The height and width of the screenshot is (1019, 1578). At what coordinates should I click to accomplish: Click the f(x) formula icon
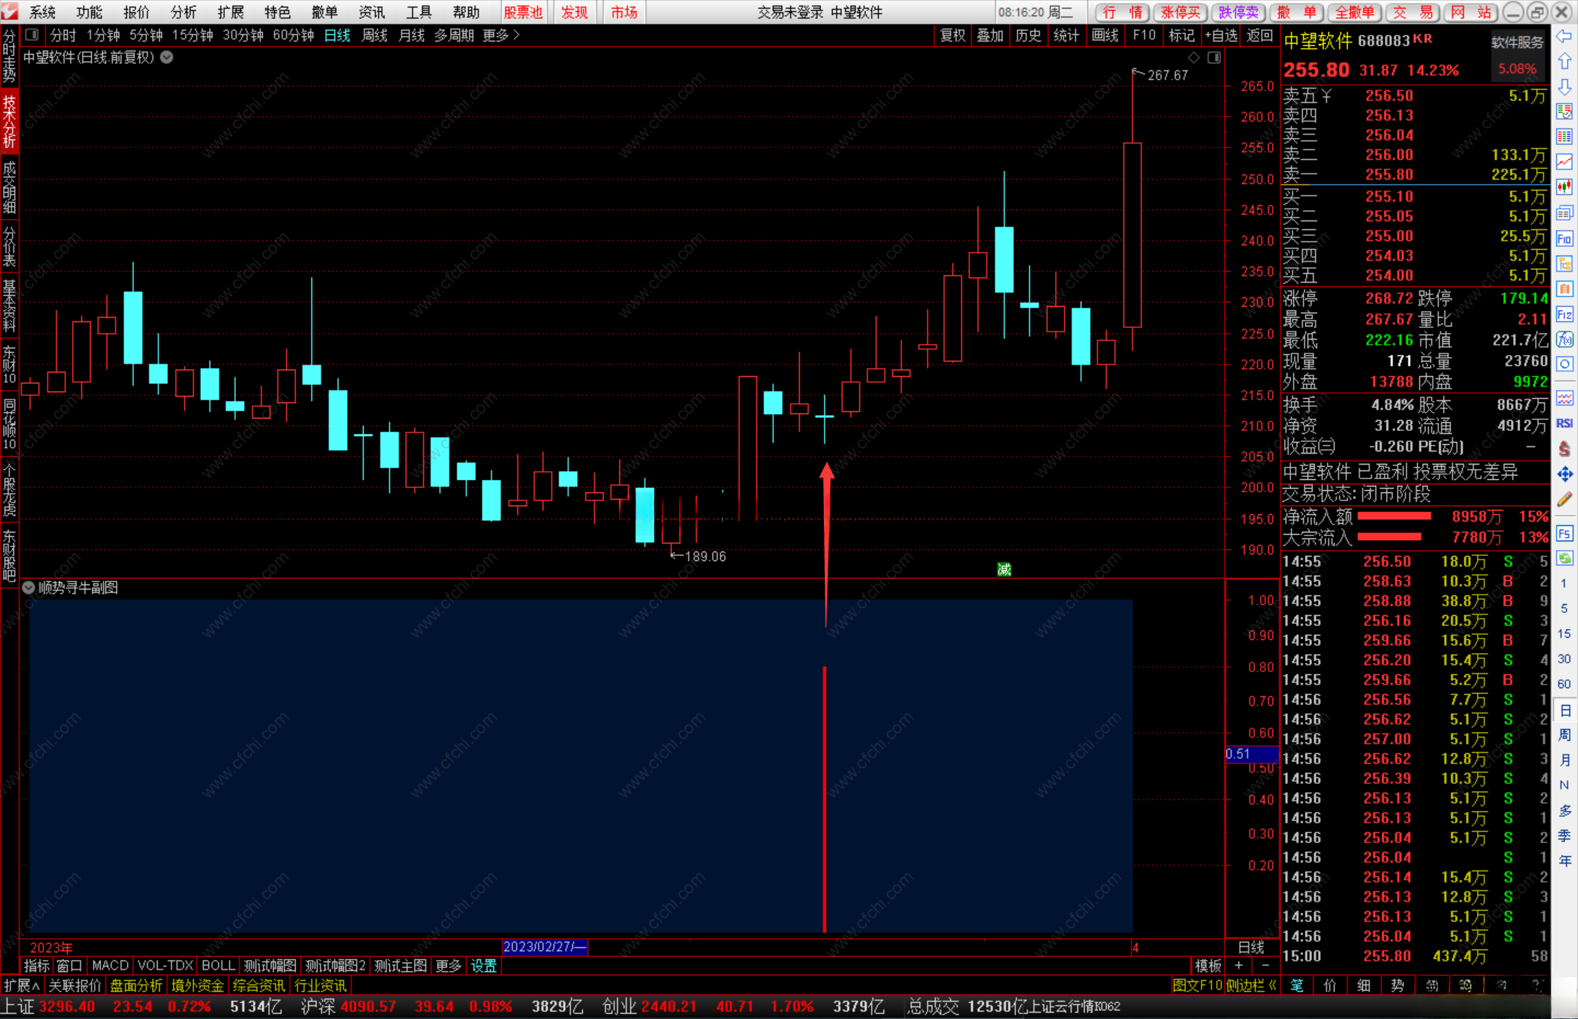click(1564, 340)
